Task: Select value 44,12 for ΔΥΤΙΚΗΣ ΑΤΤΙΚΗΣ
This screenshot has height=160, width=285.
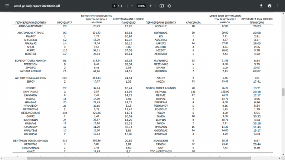Action: 128,71
